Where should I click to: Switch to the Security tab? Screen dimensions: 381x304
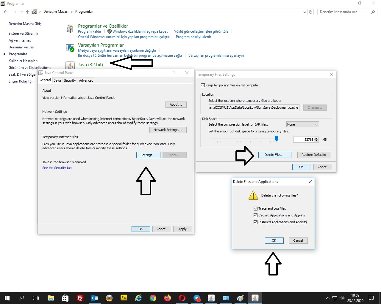coord(70,80)
